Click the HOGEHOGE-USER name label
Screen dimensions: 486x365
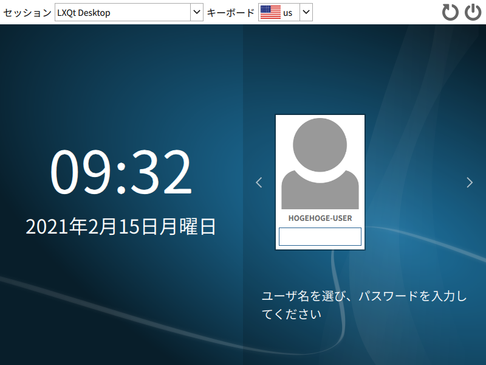(320, 218)
